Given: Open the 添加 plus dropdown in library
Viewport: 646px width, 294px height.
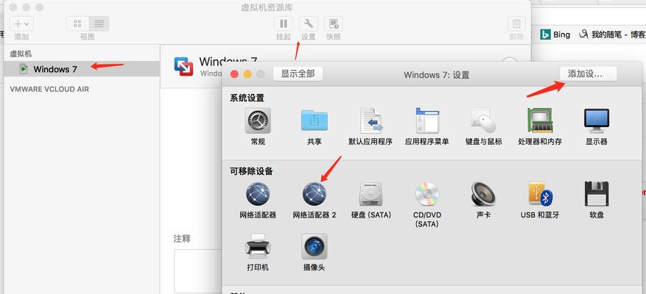Looking at the screenshot, I should [21, 24].
